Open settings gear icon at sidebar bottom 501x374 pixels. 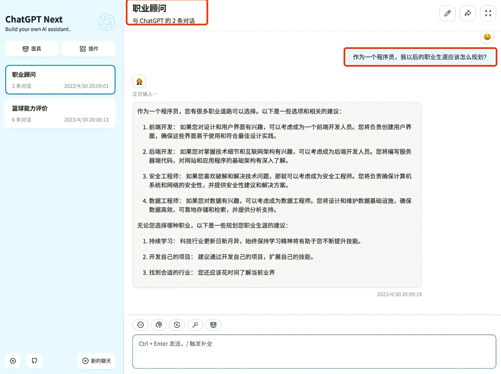click(x=13, y=360)
